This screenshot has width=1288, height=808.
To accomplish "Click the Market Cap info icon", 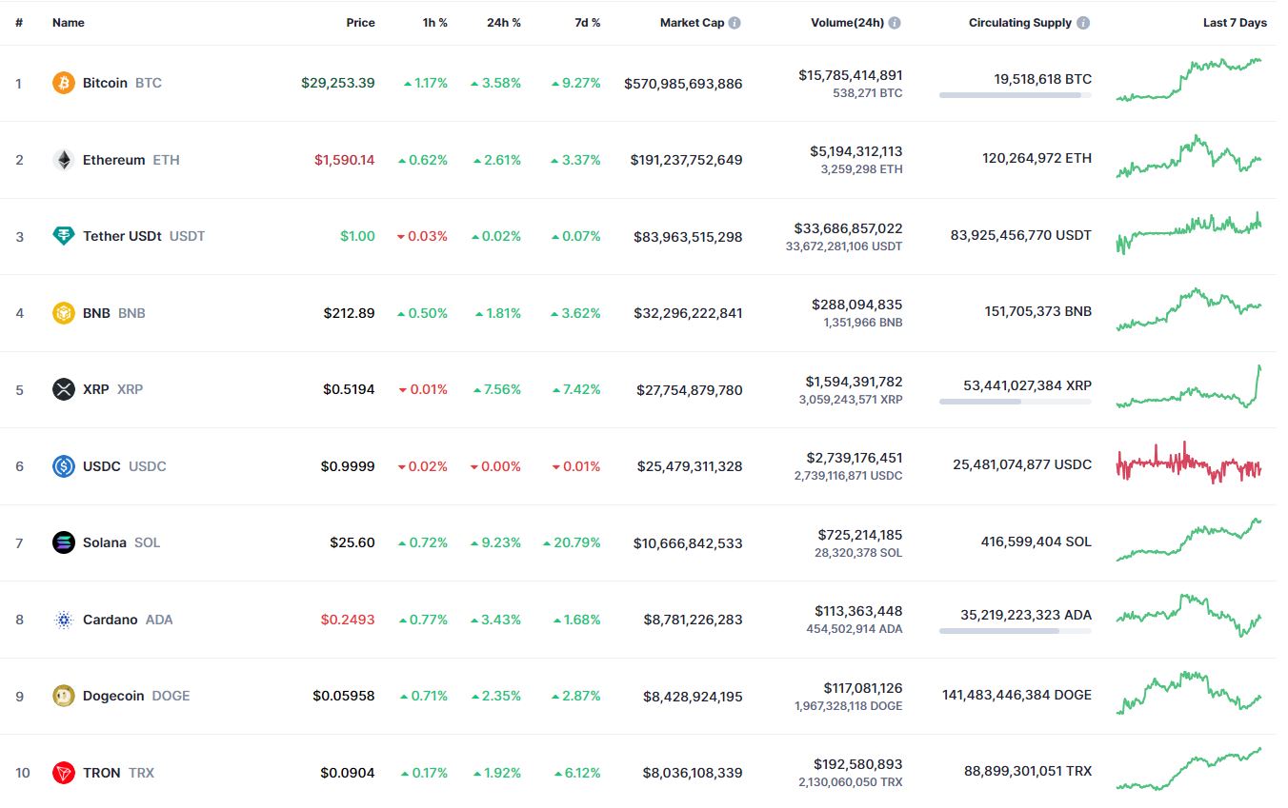I will (x=735, y=23).
